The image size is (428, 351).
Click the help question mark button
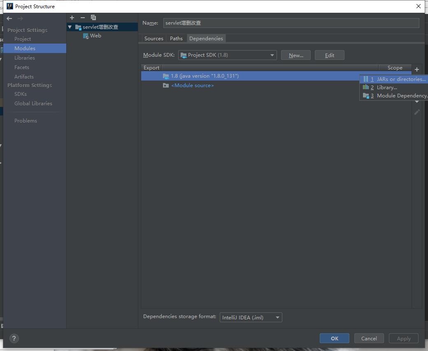pos(14,338)
